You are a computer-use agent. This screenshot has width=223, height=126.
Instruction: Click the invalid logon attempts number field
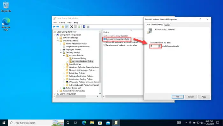click(x=154, y=46)
